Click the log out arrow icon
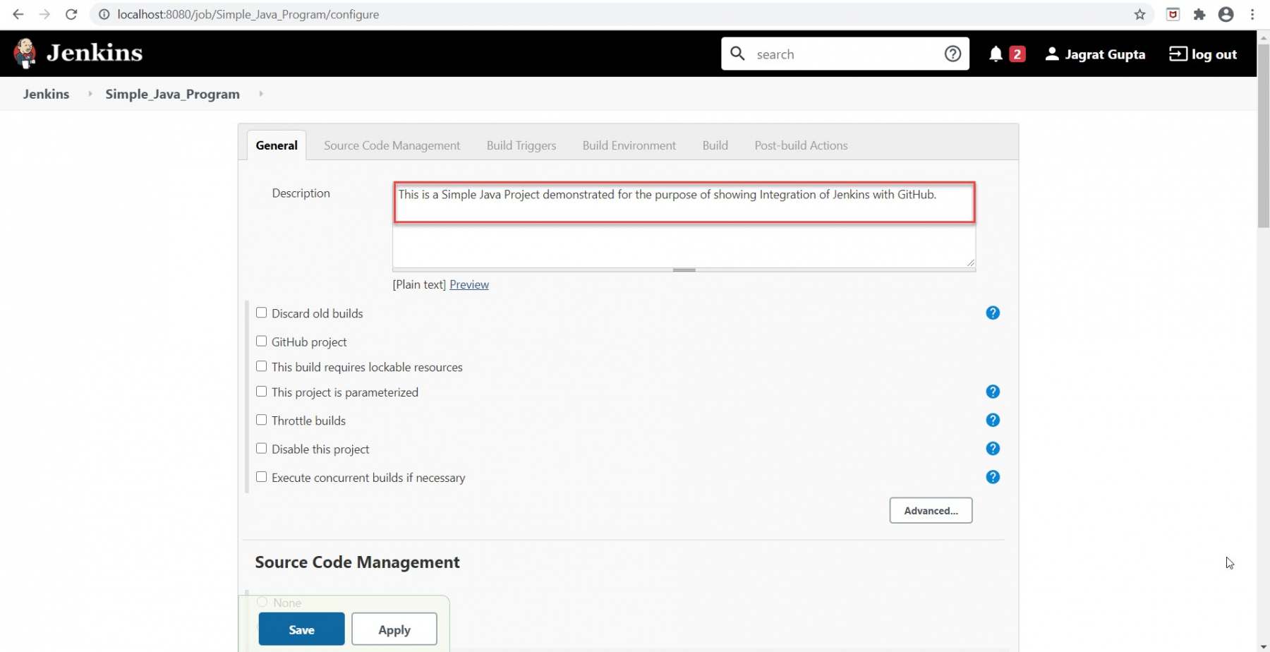1270x652 pixels. 1178,54
